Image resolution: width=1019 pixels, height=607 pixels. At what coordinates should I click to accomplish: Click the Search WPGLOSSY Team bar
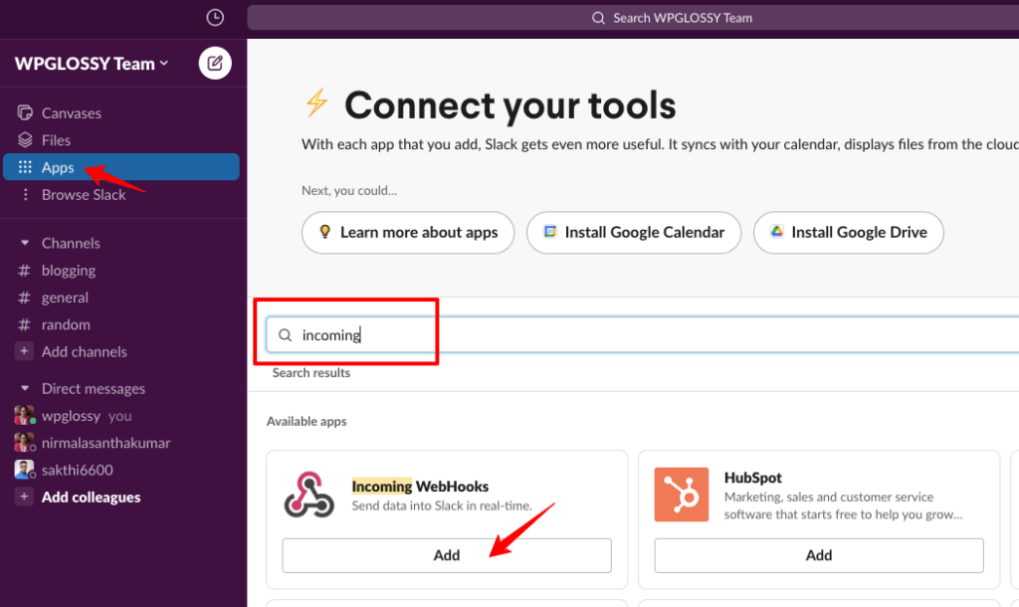click(x=633, y=18)
